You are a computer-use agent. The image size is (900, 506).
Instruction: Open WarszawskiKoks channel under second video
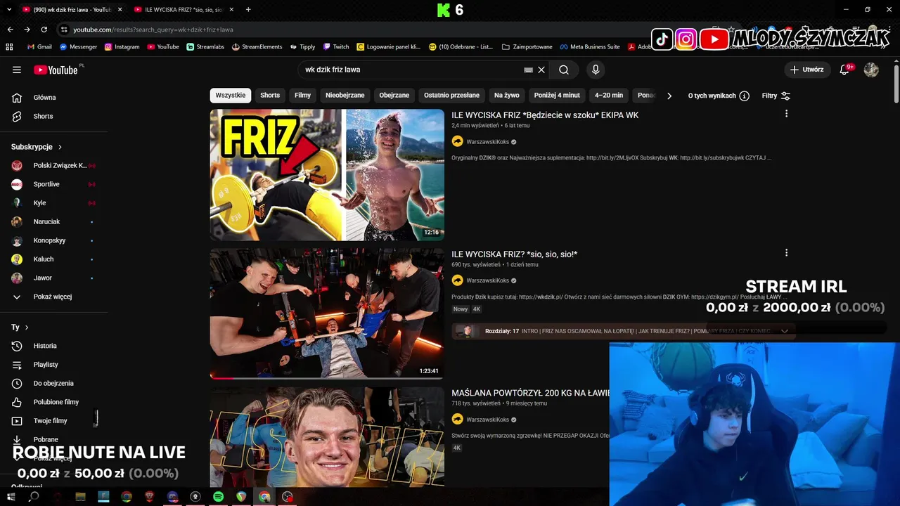[487, 280]
